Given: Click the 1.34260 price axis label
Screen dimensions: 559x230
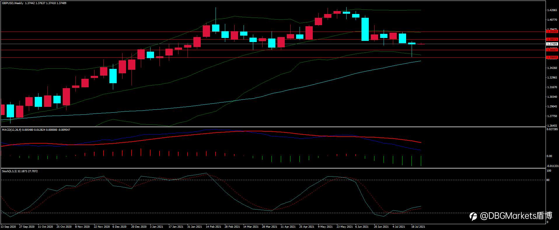Looking at the screenshot, I should click(x=552, y=68).
